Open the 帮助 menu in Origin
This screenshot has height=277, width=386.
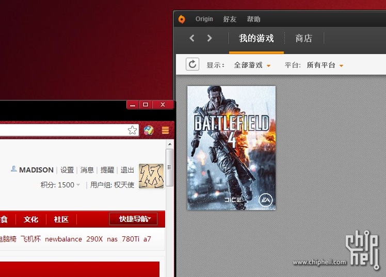tap(253, 19)
